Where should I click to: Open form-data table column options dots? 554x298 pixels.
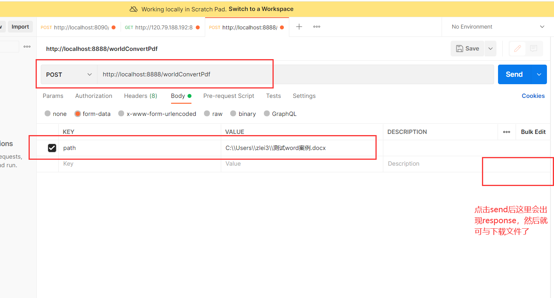point(507,132)
